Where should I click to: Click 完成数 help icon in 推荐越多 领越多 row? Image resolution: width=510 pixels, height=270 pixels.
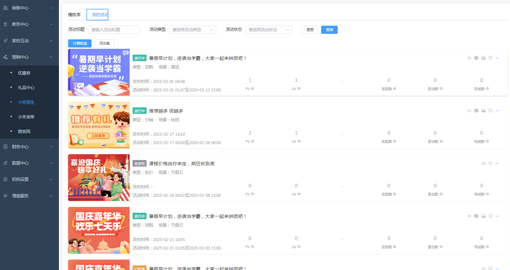[x=487, y=141]
